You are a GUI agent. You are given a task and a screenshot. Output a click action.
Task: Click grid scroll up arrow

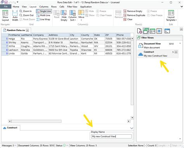coord(132,38)
